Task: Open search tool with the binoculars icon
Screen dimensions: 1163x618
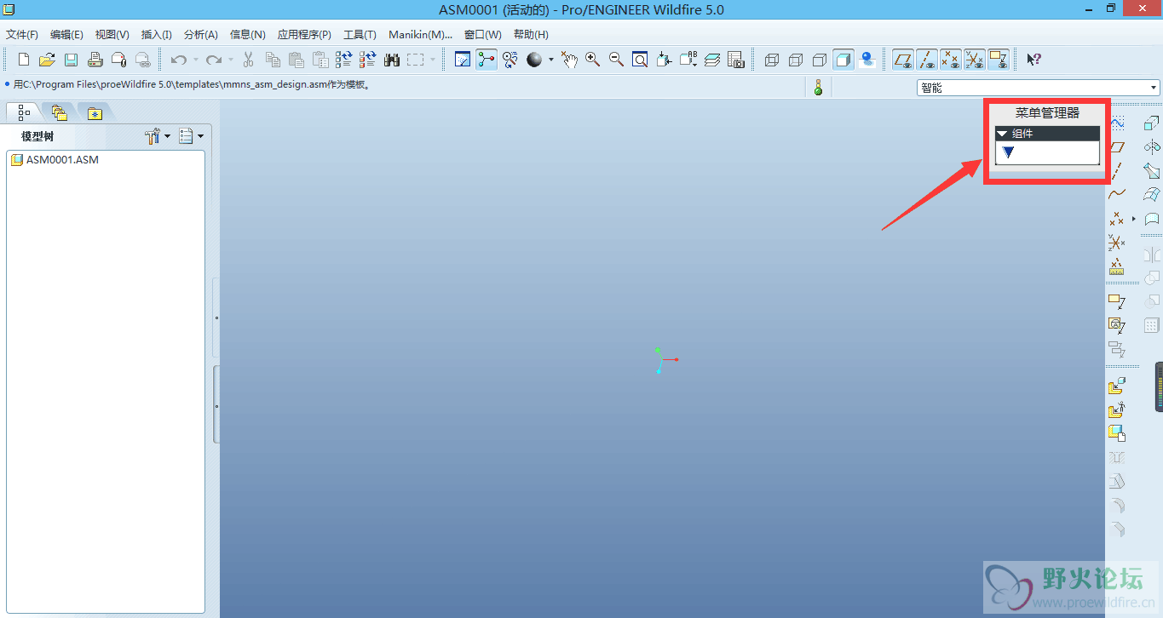Action: point(392,60)
